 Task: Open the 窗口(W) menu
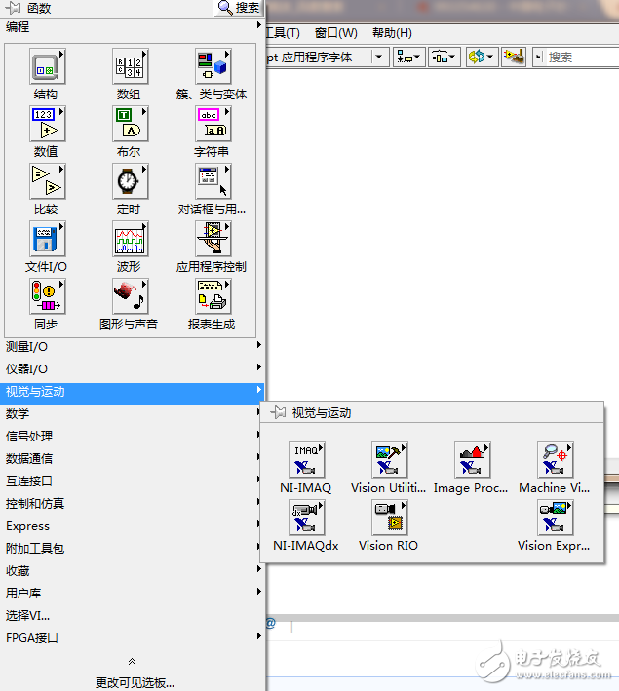pyautogui.click(x=336, y=33)
